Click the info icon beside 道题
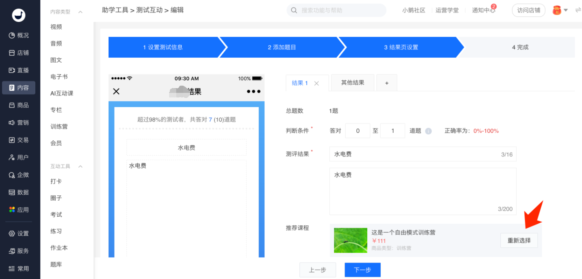 click(429, 131)
